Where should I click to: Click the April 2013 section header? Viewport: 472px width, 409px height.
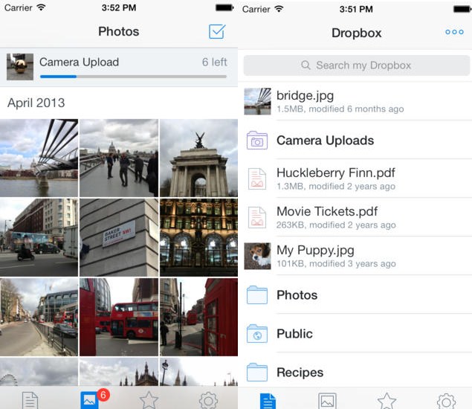click(36, 103)
